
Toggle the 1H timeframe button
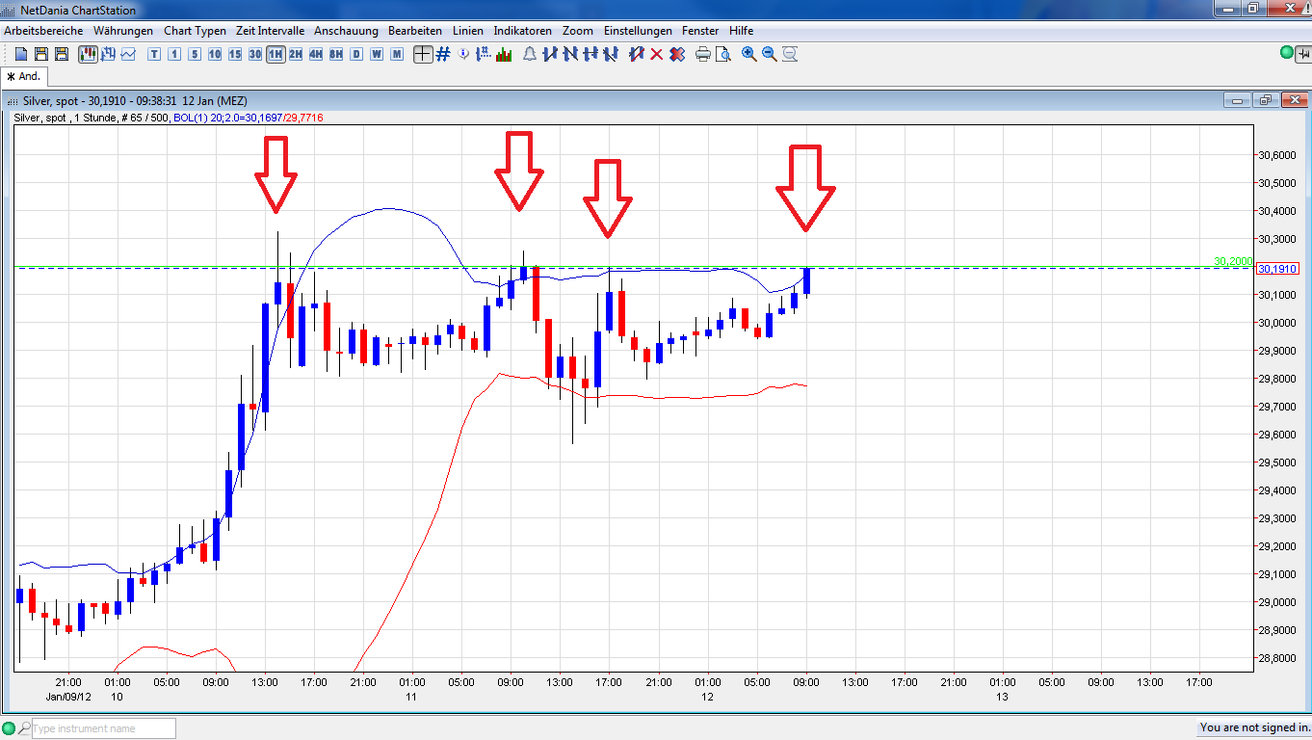click(275, 55)
